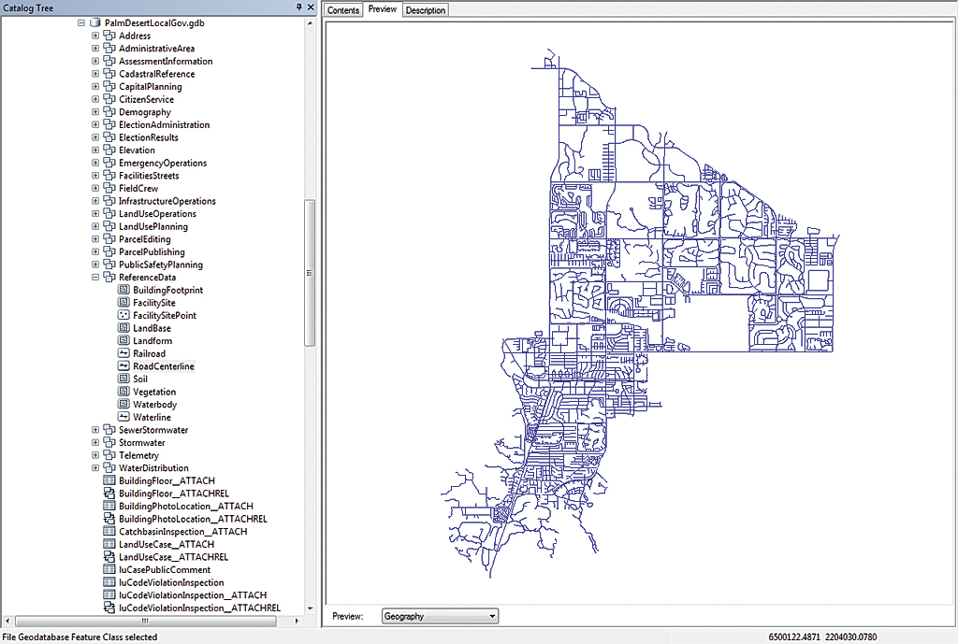958x644 pixels.
Task: Select the ParcelPublishing tree item
Action: (152, 251)
